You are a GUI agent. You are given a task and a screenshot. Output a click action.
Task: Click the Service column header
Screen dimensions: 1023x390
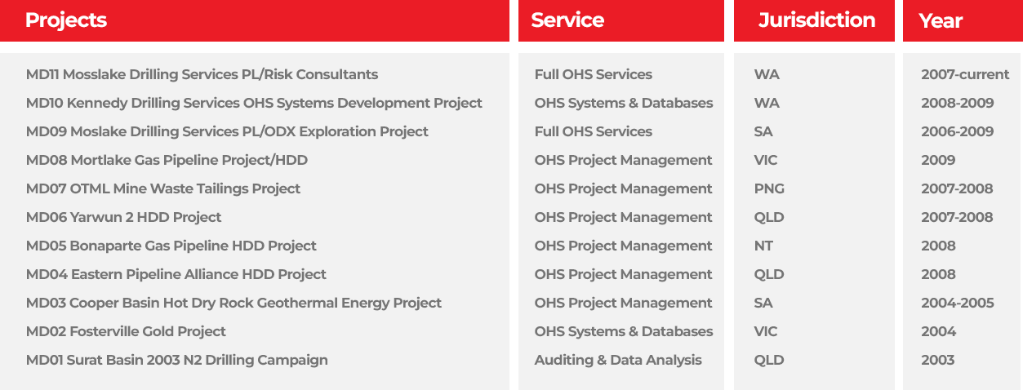click(x=567, y=20)
